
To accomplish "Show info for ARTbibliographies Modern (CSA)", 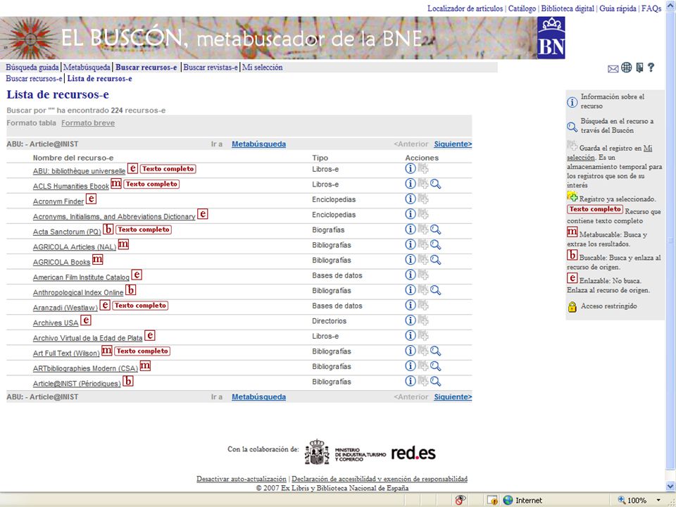I will point(410,366).
